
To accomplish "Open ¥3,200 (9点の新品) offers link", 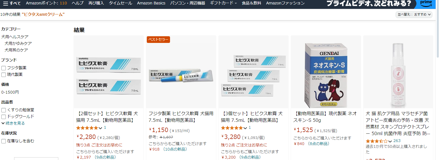I will (x=241, y=157).
